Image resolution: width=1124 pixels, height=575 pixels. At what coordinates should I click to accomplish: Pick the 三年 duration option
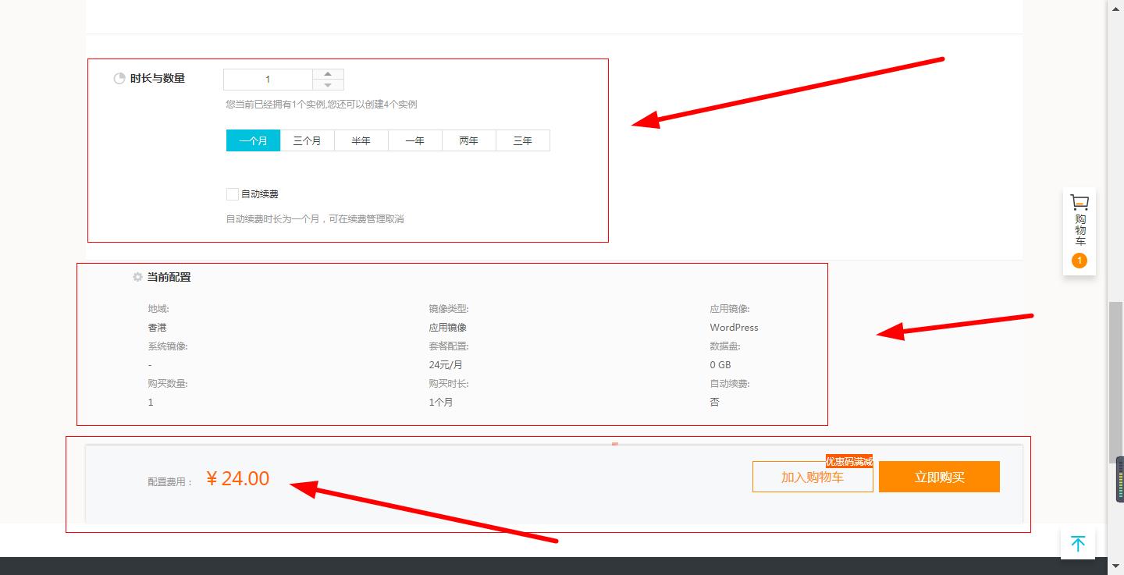522,140
